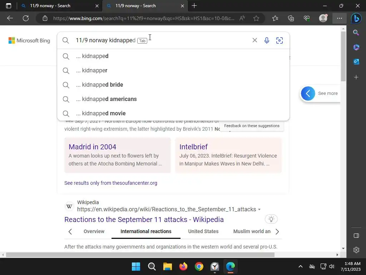366x275 pixels.
Task: Click the vertical page scrollbar
Action: (x=343, y=56)
